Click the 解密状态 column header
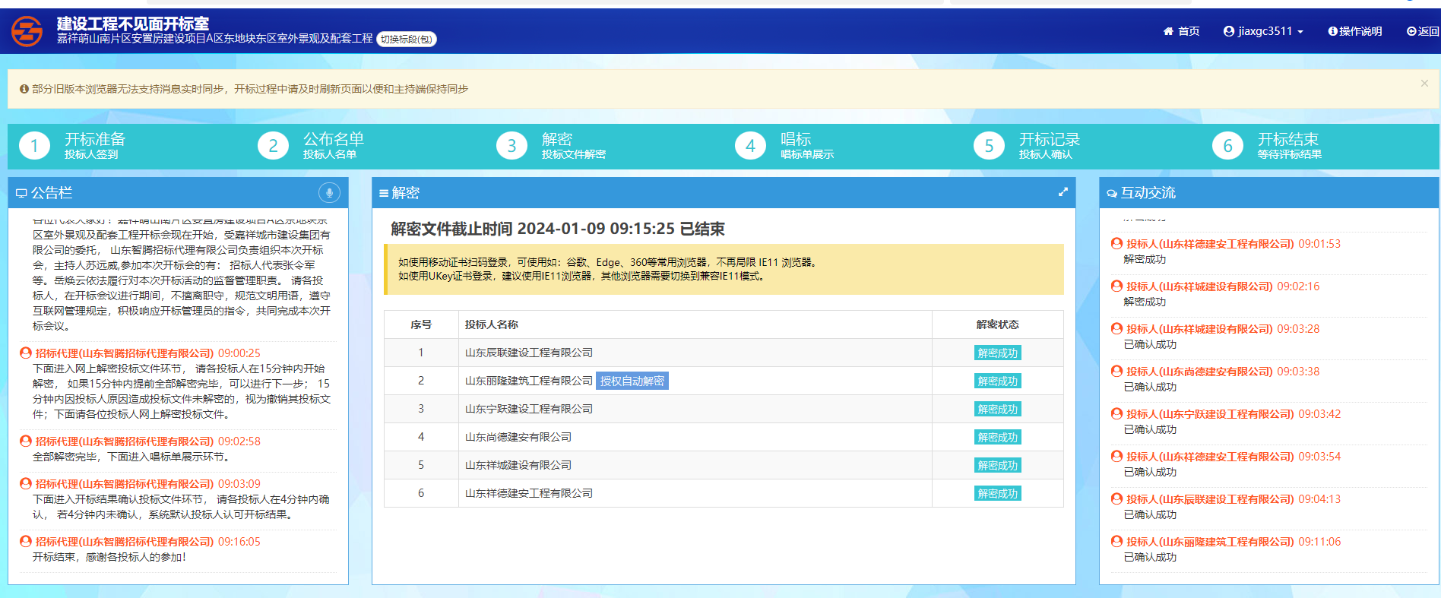This screenshot has width=1441, height=598. (x=997, y=324)
